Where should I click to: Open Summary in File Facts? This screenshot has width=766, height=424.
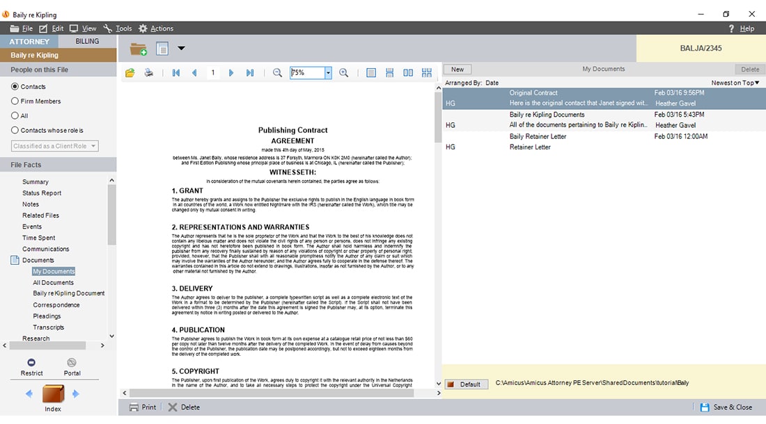pyautogui.click(x=36, y=182)
